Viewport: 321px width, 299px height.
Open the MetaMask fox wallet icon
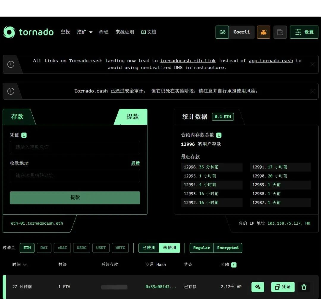[263, 32]
